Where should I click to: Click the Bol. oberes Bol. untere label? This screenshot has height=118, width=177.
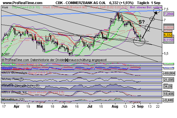point(146,7)
